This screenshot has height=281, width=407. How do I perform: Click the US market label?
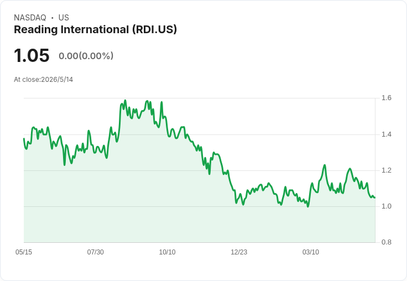coord(64,18)
